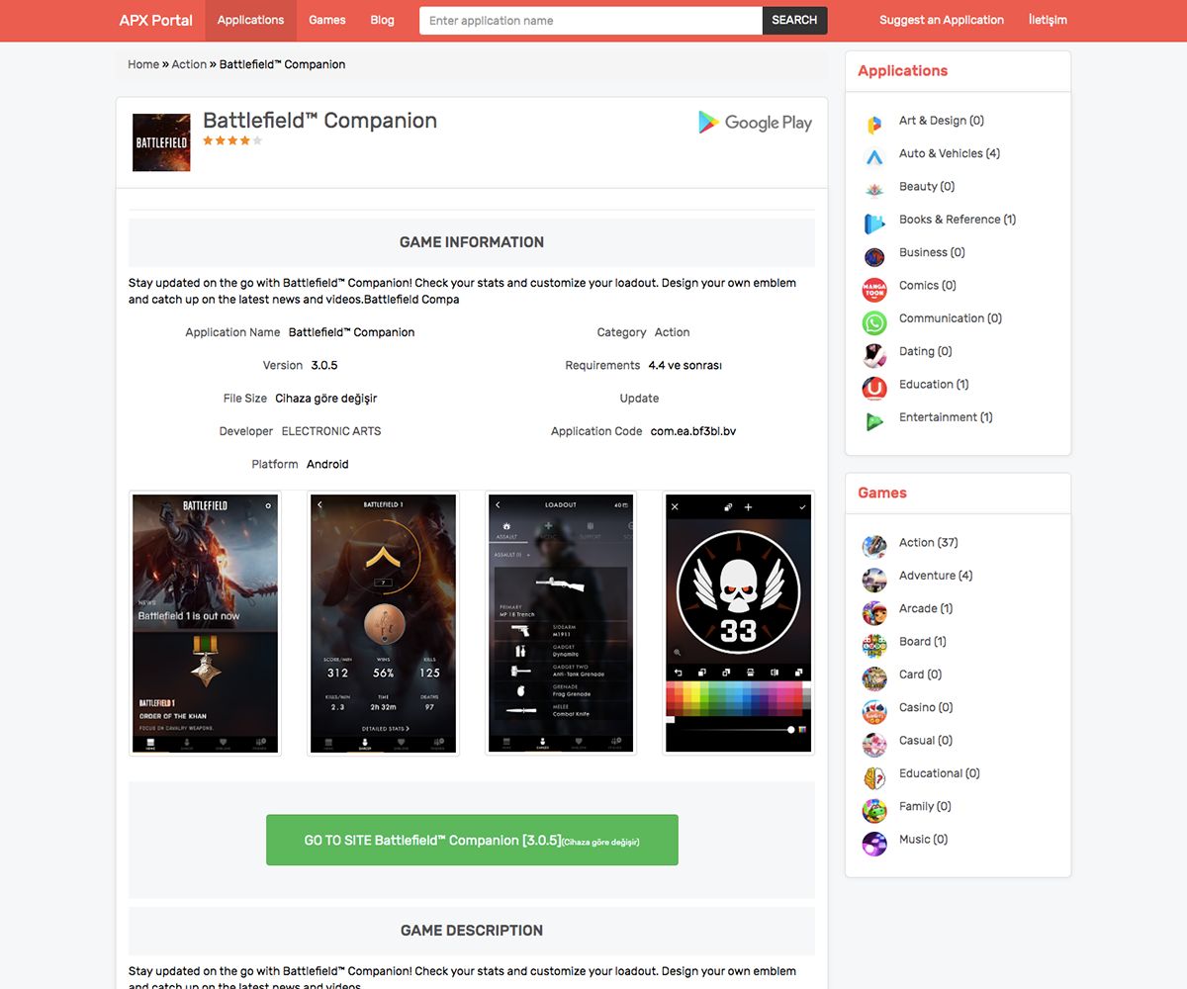This screenshot has height=989, width=1187.
Task: Open Art & Design (0) category link
Action: pyautogui.click(x=942, y=121)
